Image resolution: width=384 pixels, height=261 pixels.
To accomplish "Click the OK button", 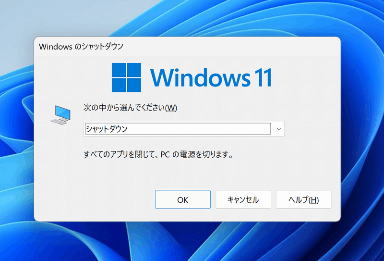I will (183, 199).
